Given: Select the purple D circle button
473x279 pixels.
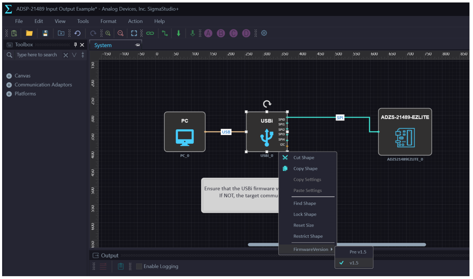Looking at the screenshot, I should [x=246, y=33].
